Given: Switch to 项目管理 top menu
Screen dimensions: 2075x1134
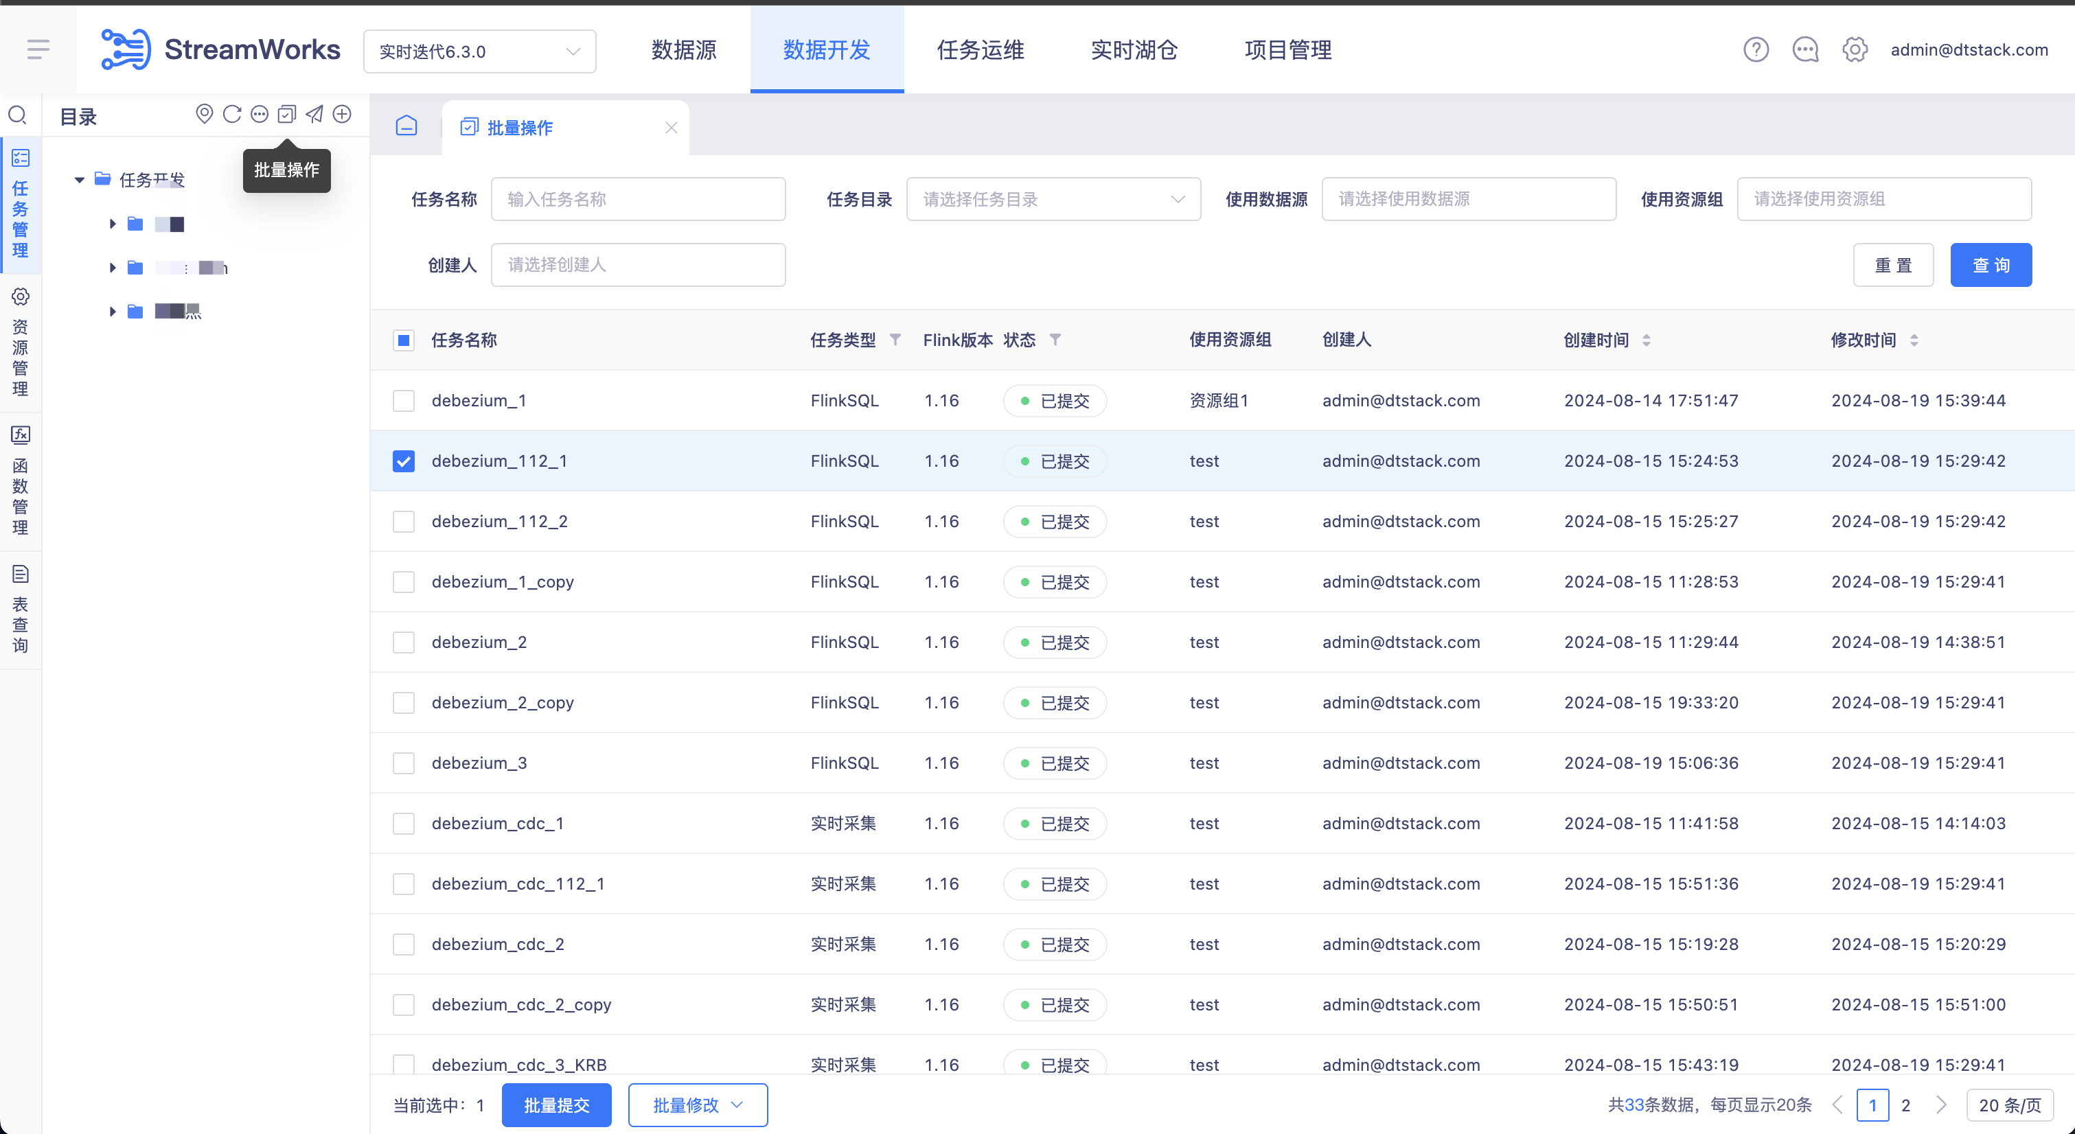Looking at the screenshot, I should [1288, 50].
